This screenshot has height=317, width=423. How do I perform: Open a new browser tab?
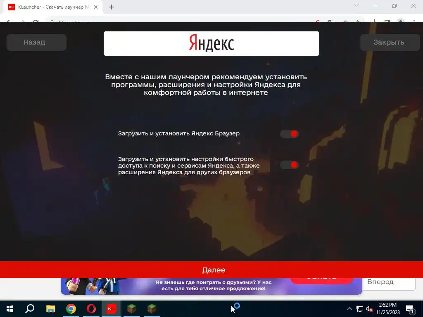(112, 7)
